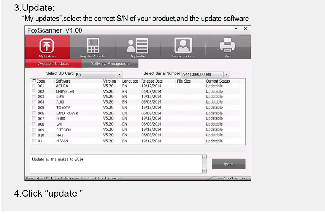Image resolution: width=325 pixels, height=214 pixels.
Task: Click release date 19/12/2014 in TOYOTA row
Action: pyautogui.click(x=151, y=107)
